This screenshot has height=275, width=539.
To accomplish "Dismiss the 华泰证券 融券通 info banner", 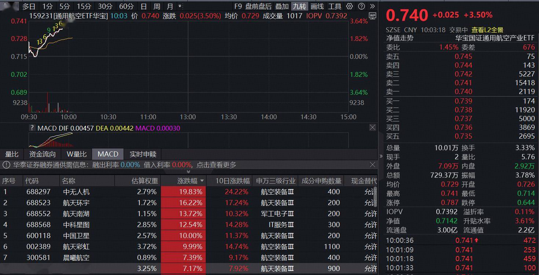I will click(373, 165).
